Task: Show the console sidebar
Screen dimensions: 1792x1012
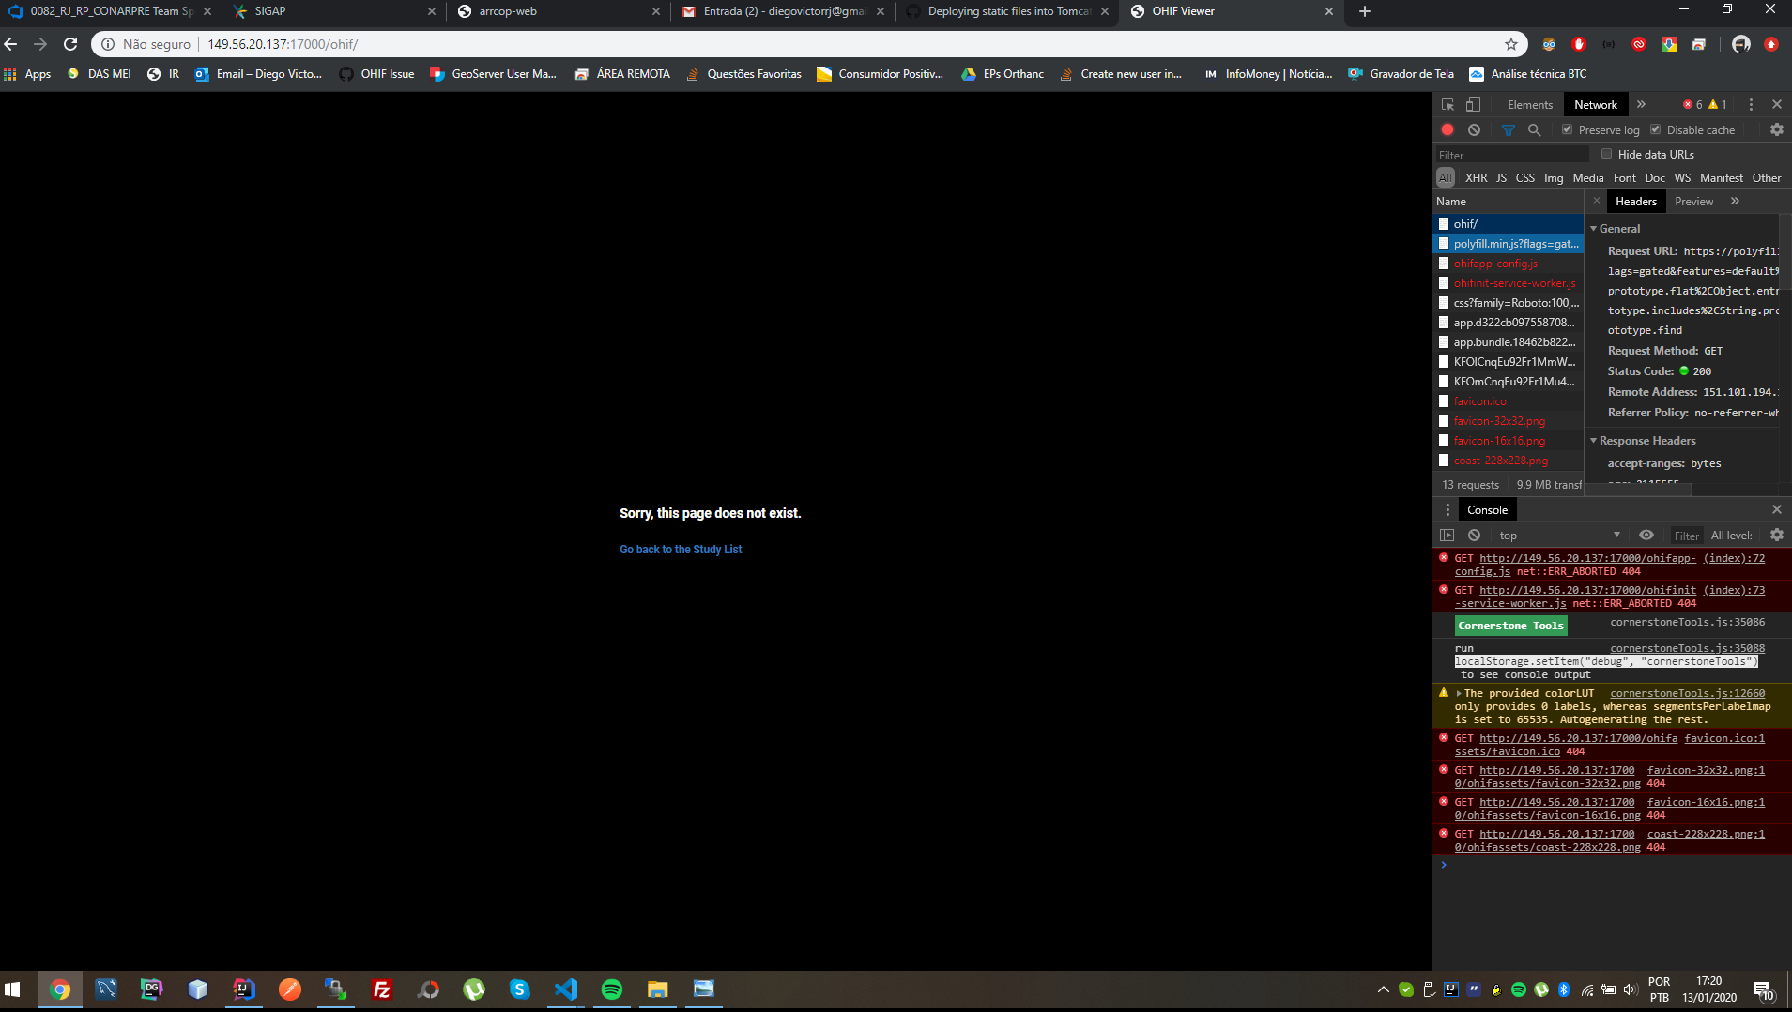Action: tap(1447, 535)
